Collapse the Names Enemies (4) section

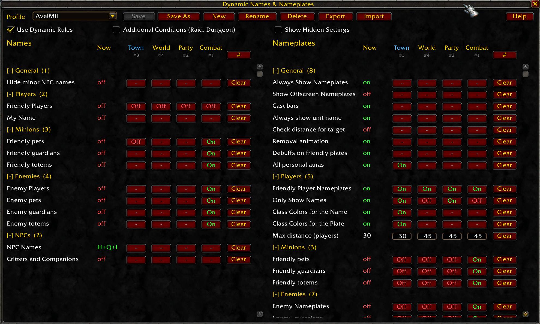29,176
